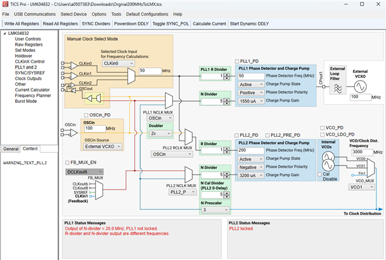Toggle the Cal Disable checkbox

(320, 174)
